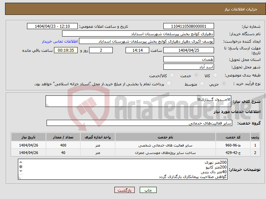The image size is (266, 199).
Task: Click the واحد اندازه گیری column header
Action: click(x=98, y=137)
